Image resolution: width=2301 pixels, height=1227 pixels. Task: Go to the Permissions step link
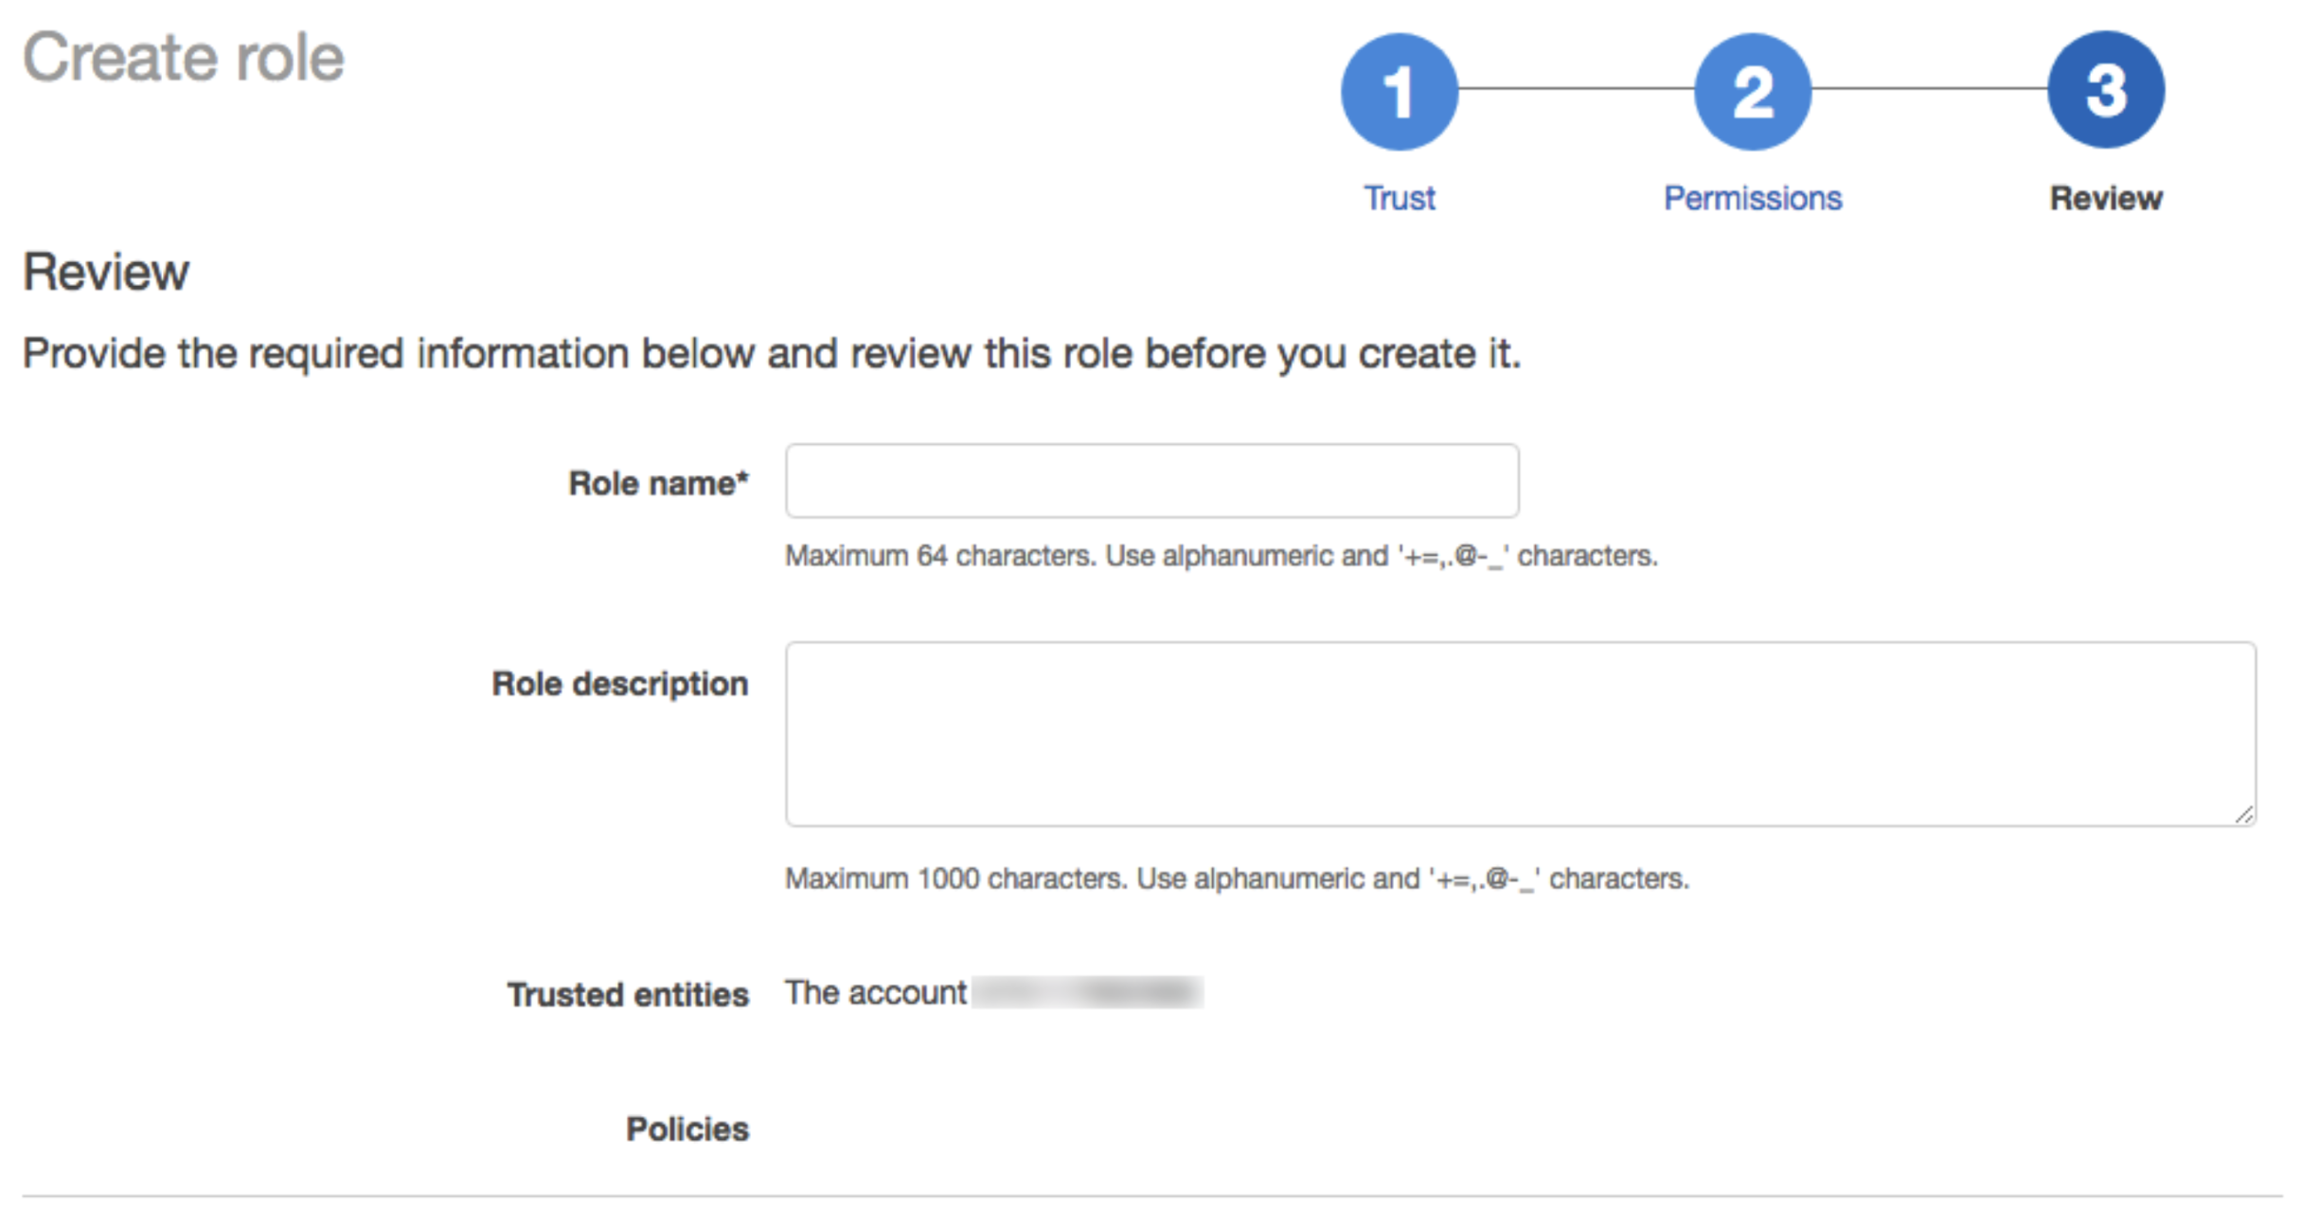coord(1752,198)
